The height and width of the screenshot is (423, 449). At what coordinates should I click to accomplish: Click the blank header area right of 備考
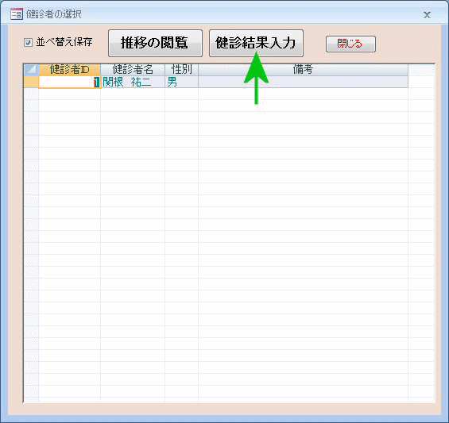[421, 70]
